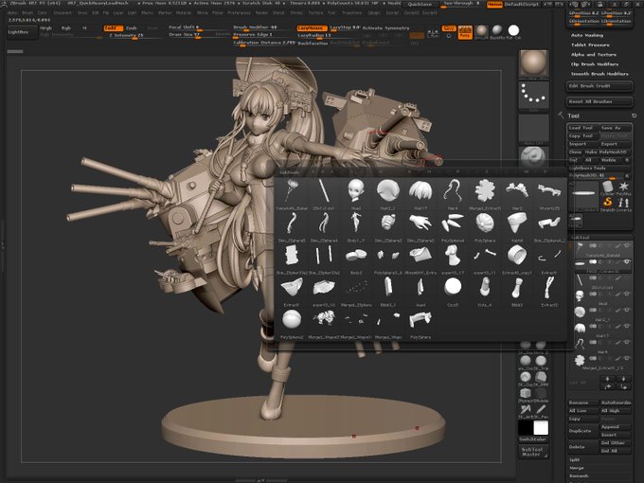The height and width of the screenshot is (483, 644).
Task: Pick the full body figure subtool thumbnail
Action: point(356,223)
